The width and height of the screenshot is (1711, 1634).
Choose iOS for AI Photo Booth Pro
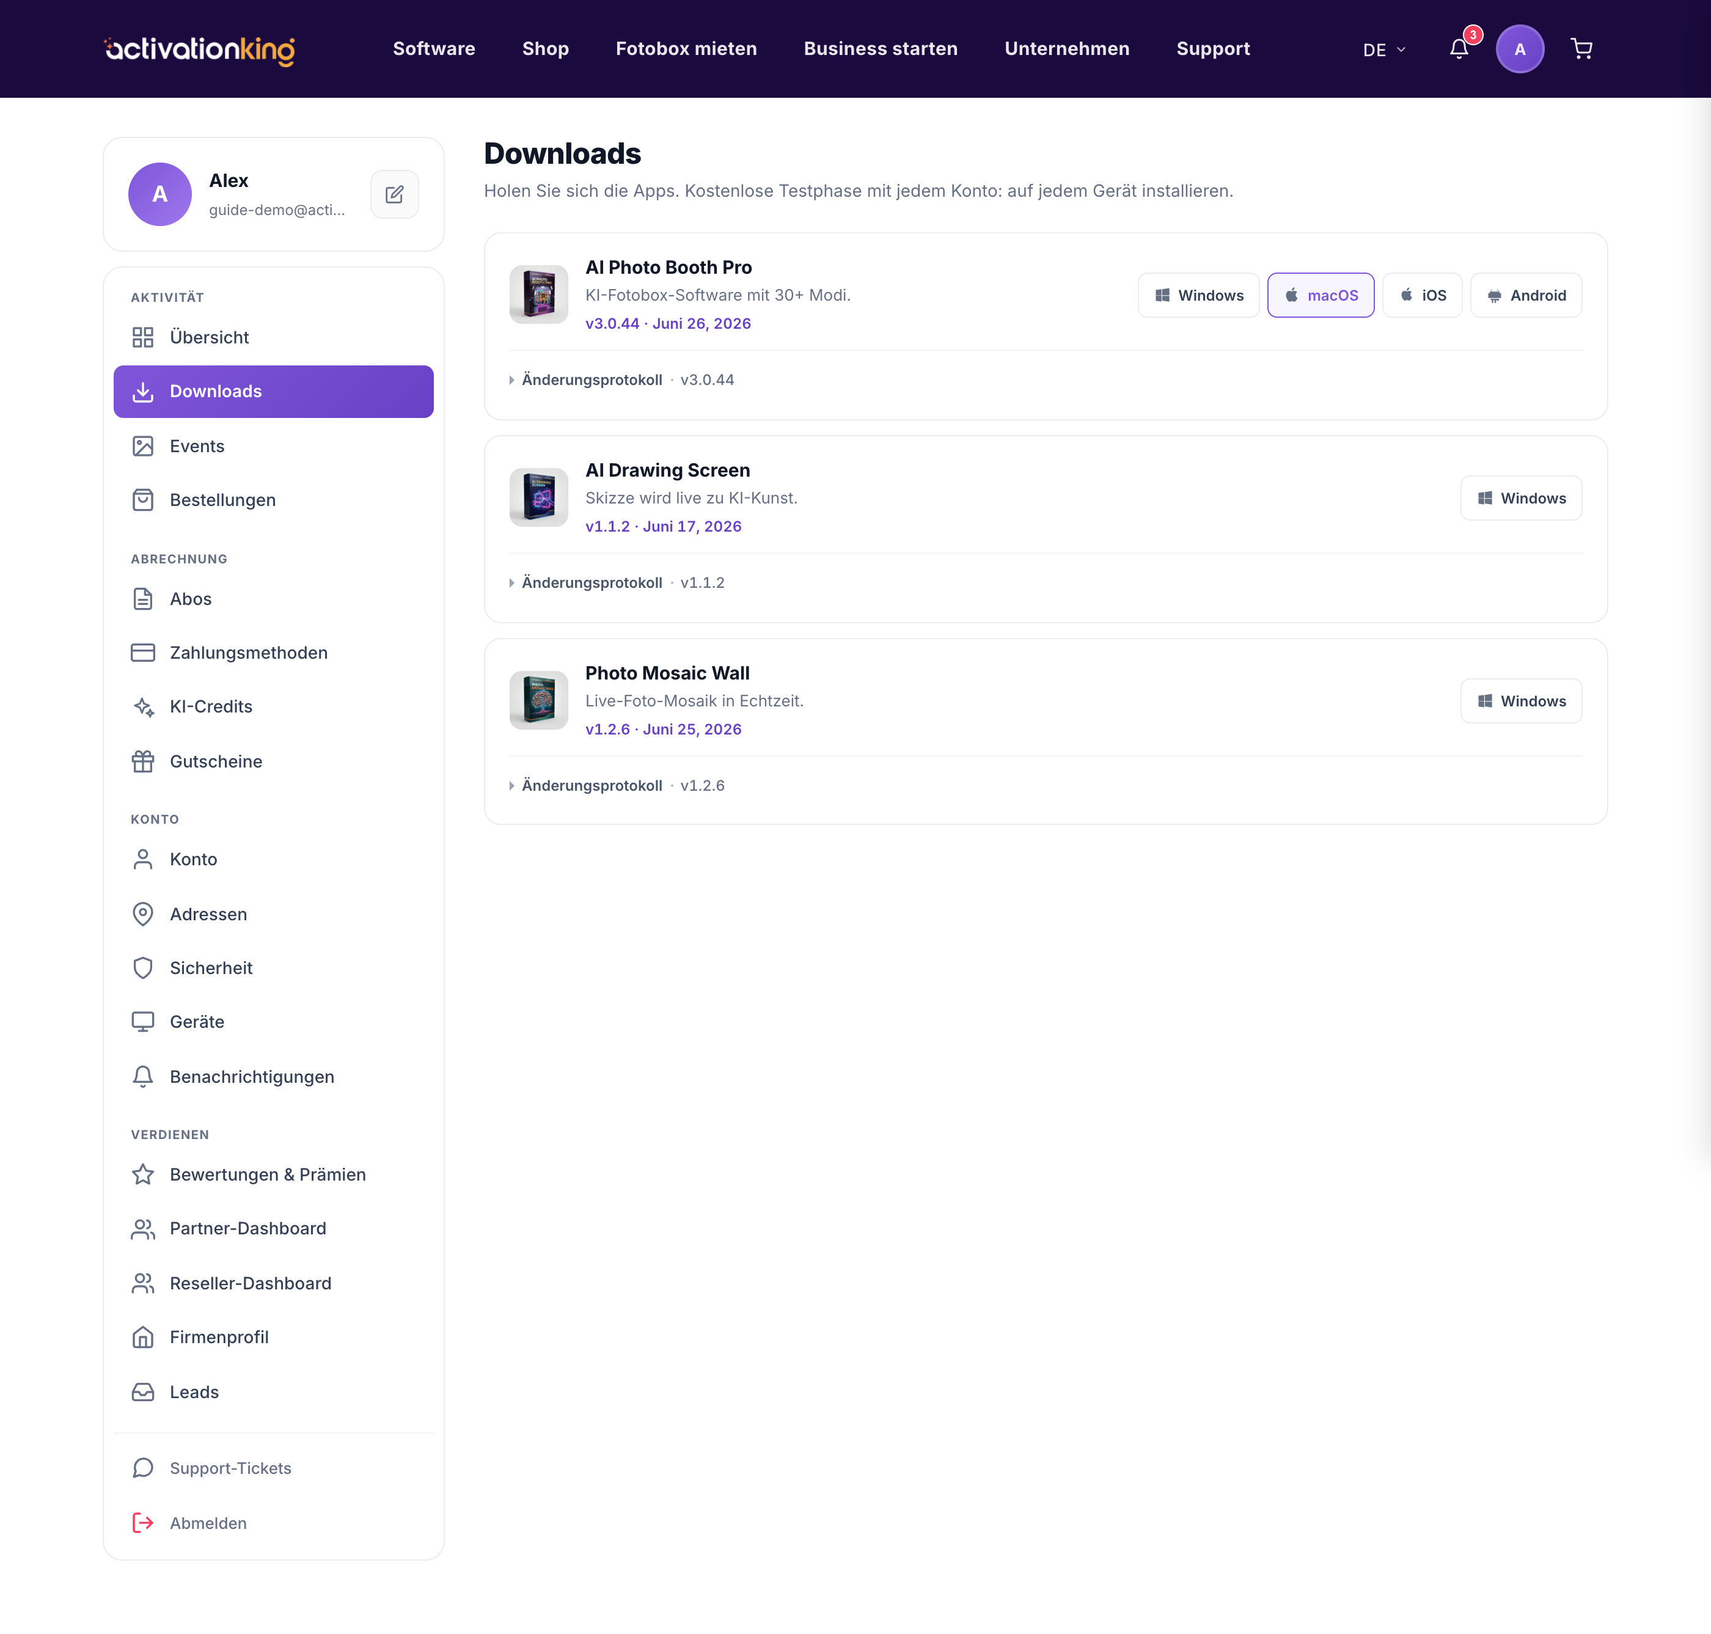[1423, 295]
